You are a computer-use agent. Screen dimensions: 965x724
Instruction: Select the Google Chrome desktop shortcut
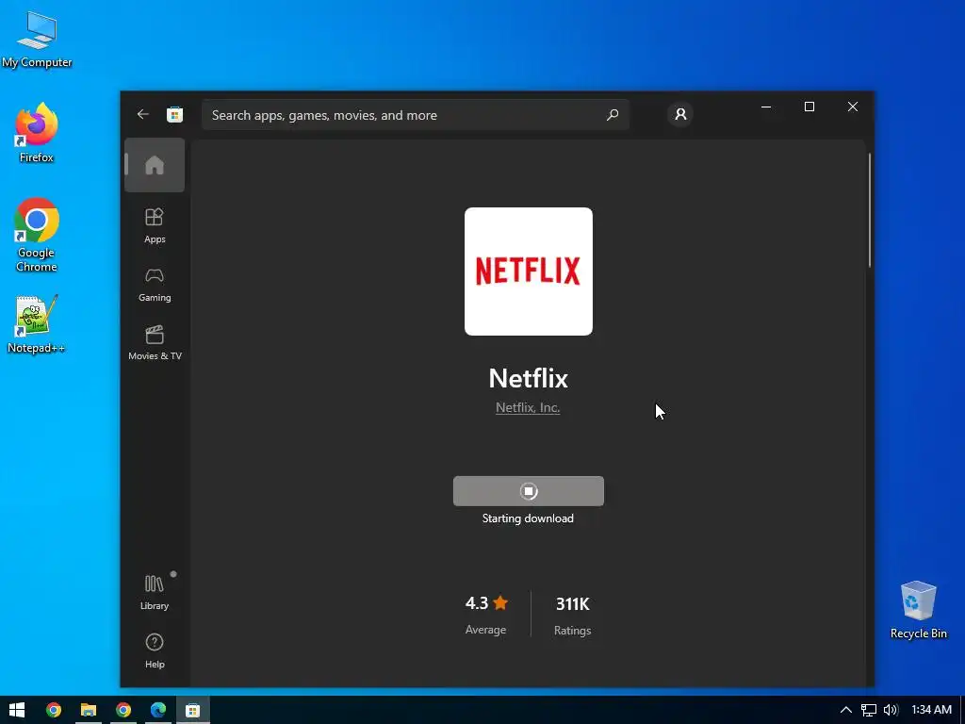pos(37,235)
